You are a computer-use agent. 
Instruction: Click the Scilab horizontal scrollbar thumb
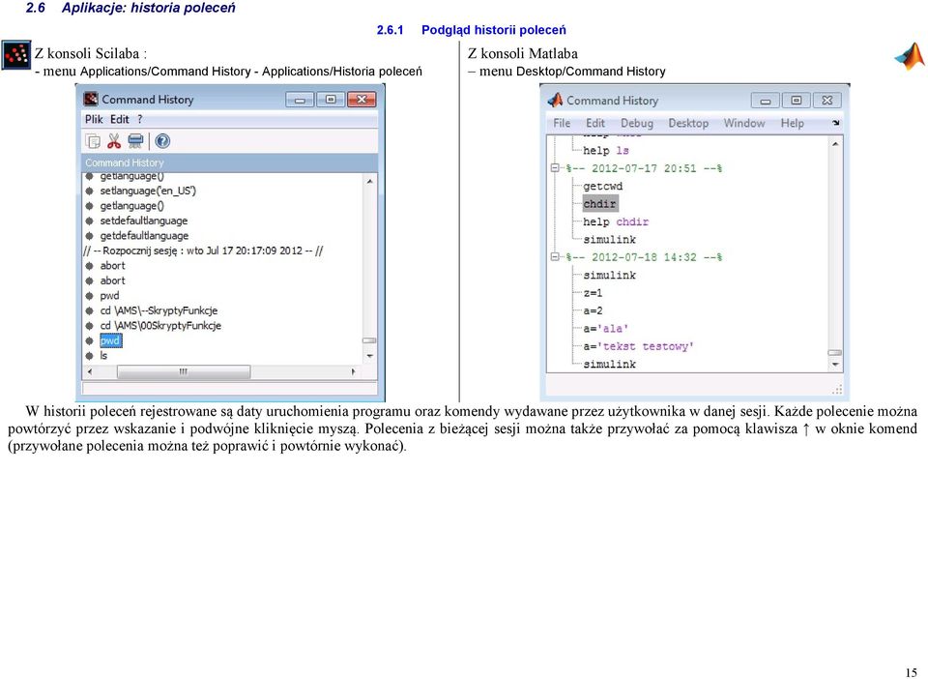pos(184,371)
